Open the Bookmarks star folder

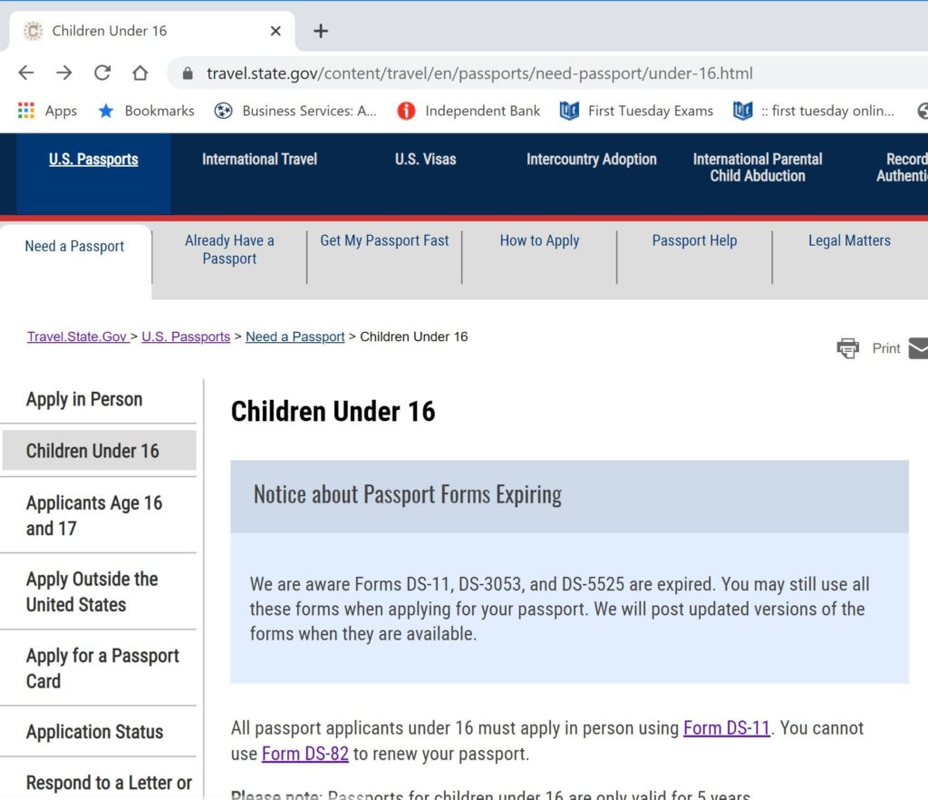pos(146,111)
